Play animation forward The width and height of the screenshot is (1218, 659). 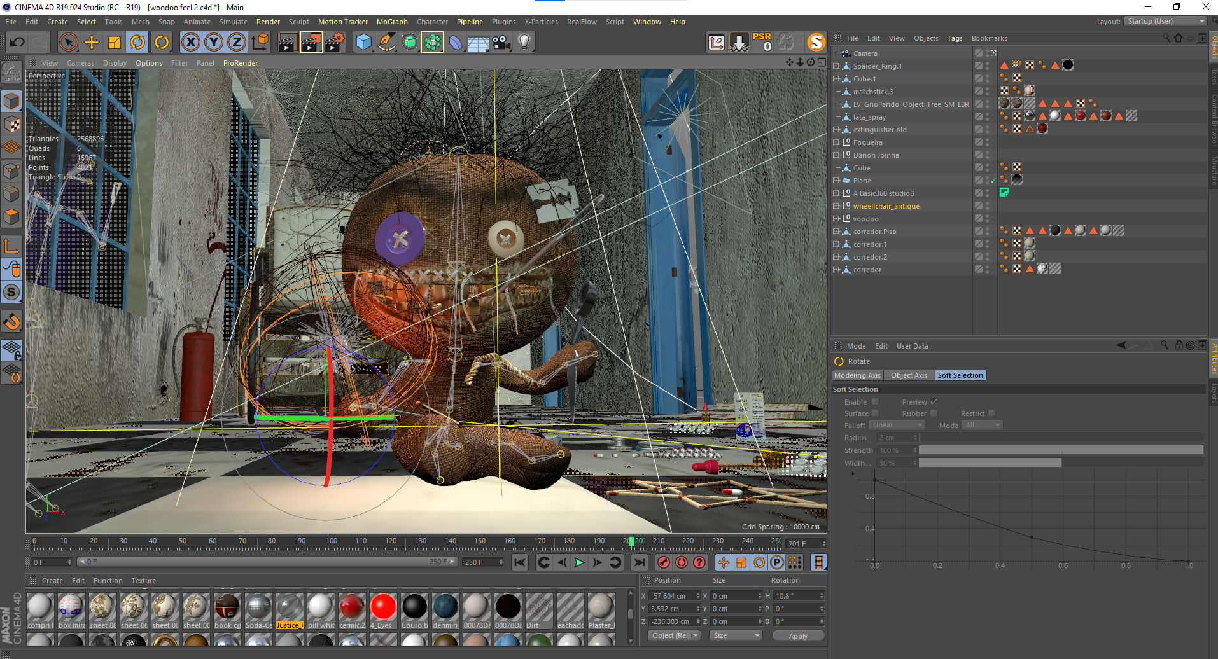click(579, 562)
